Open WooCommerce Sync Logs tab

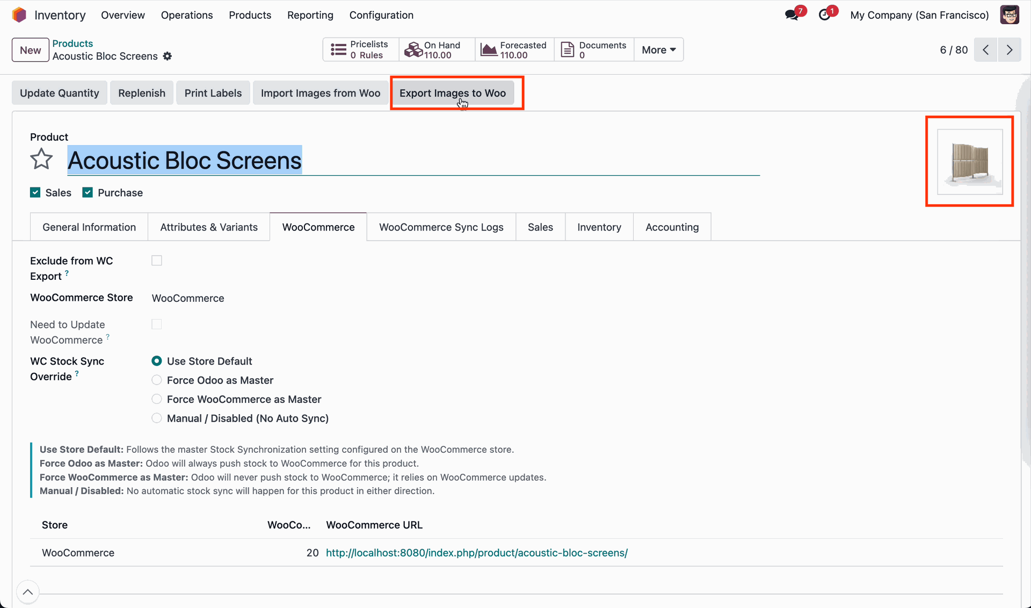pos(441,227)
